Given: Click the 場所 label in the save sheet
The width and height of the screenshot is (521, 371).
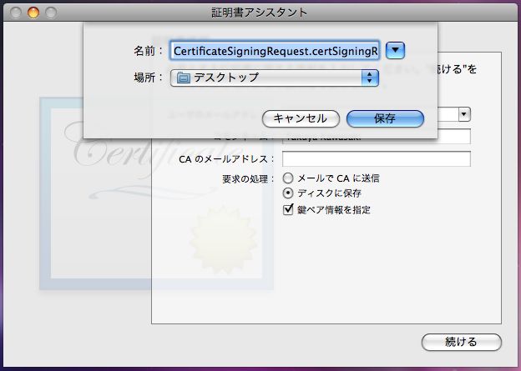Looking at the screenshot, I should click(148, 78).
